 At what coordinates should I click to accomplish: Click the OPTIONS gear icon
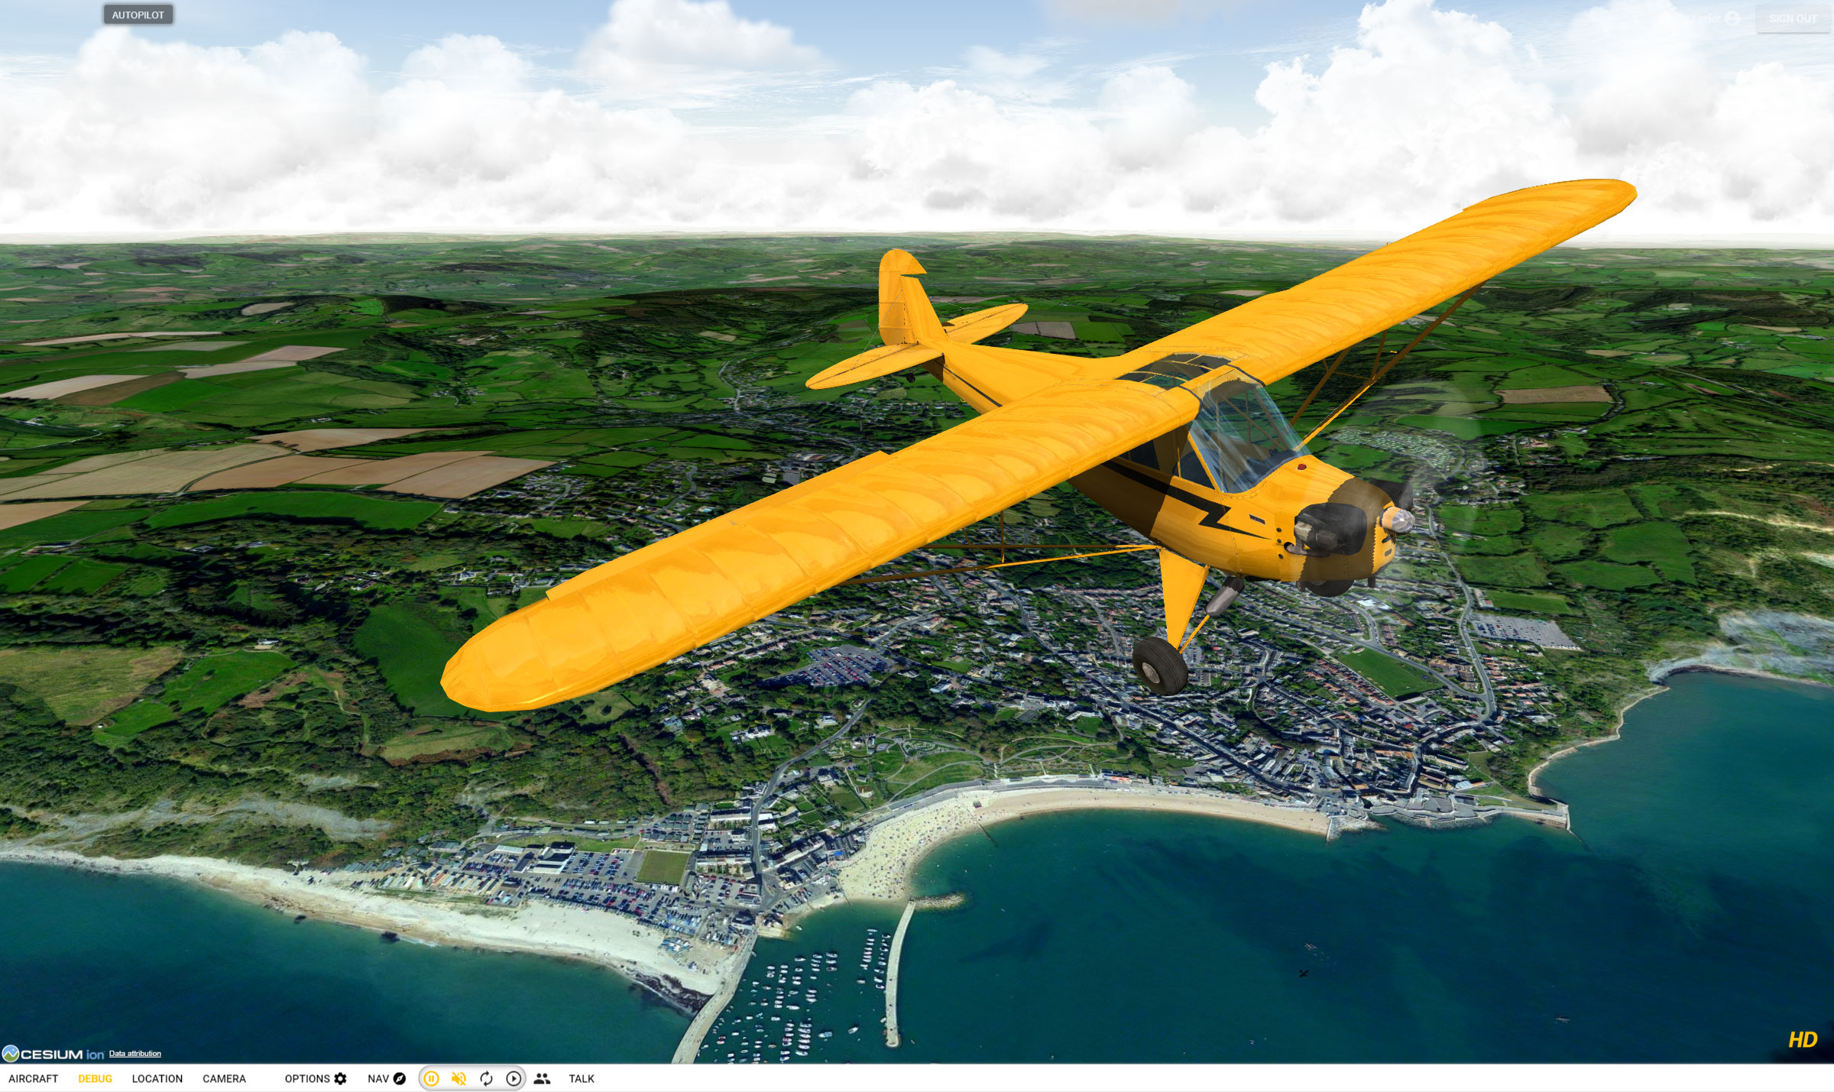coord(341,1078)
